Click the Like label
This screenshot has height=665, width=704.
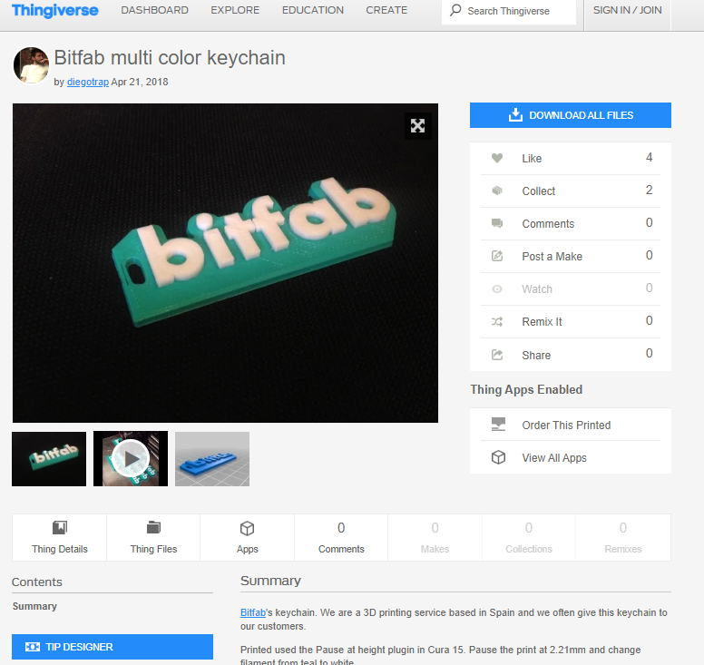point(532,159)
